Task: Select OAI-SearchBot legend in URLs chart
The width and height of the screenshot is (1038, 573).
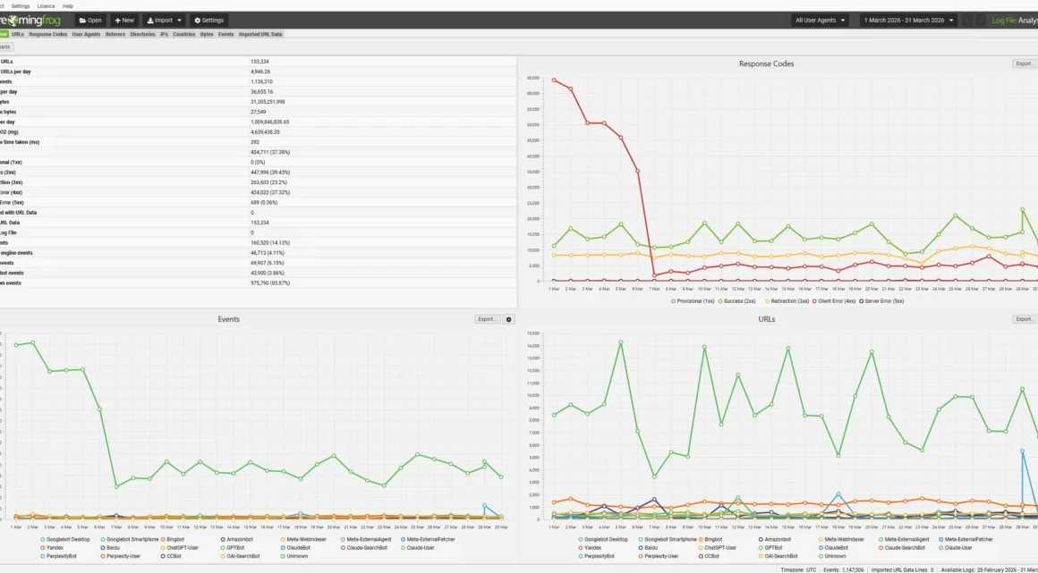Action: pos(778,556)
